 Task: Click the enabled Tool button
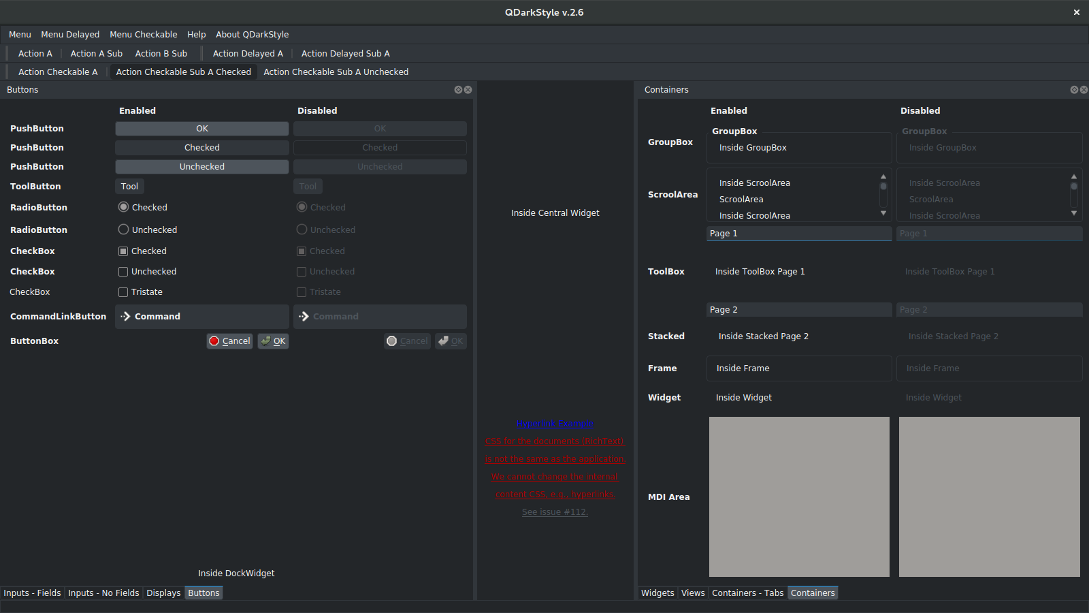(x=129, y=187)
